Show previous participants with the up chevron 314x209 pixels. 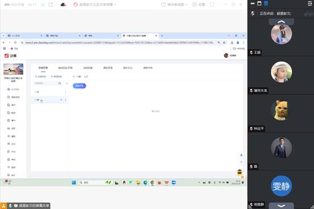click(x=281, y=22)
